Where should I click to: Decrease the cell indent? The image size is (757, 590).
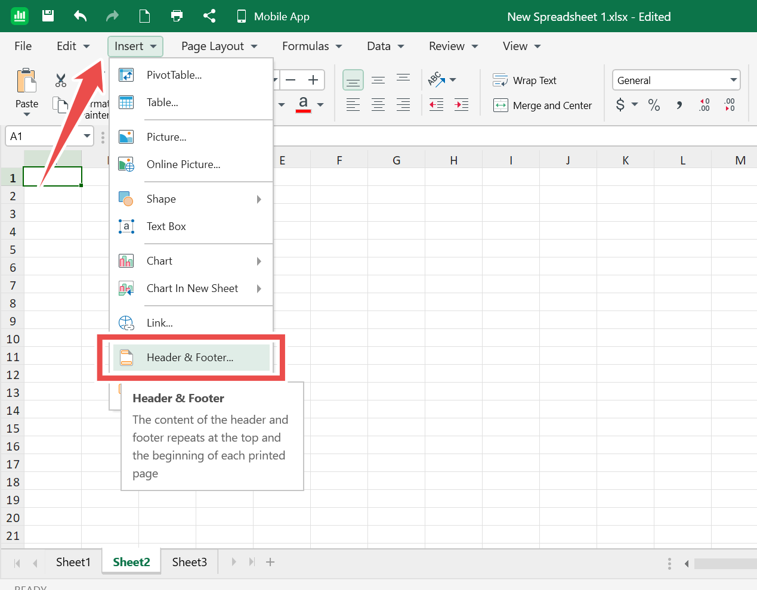[437, 105]
